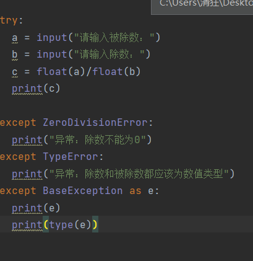253x261 pixels.
Task: Click the highlighted closing parenthesis
Action: [95, 225]
